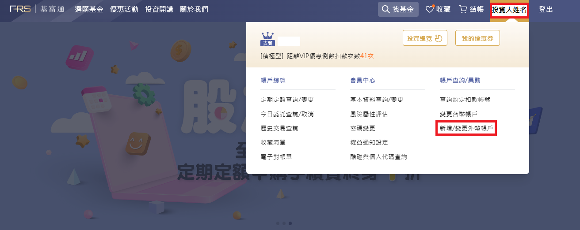Select the first carousel dot indicator

point(278,223)
